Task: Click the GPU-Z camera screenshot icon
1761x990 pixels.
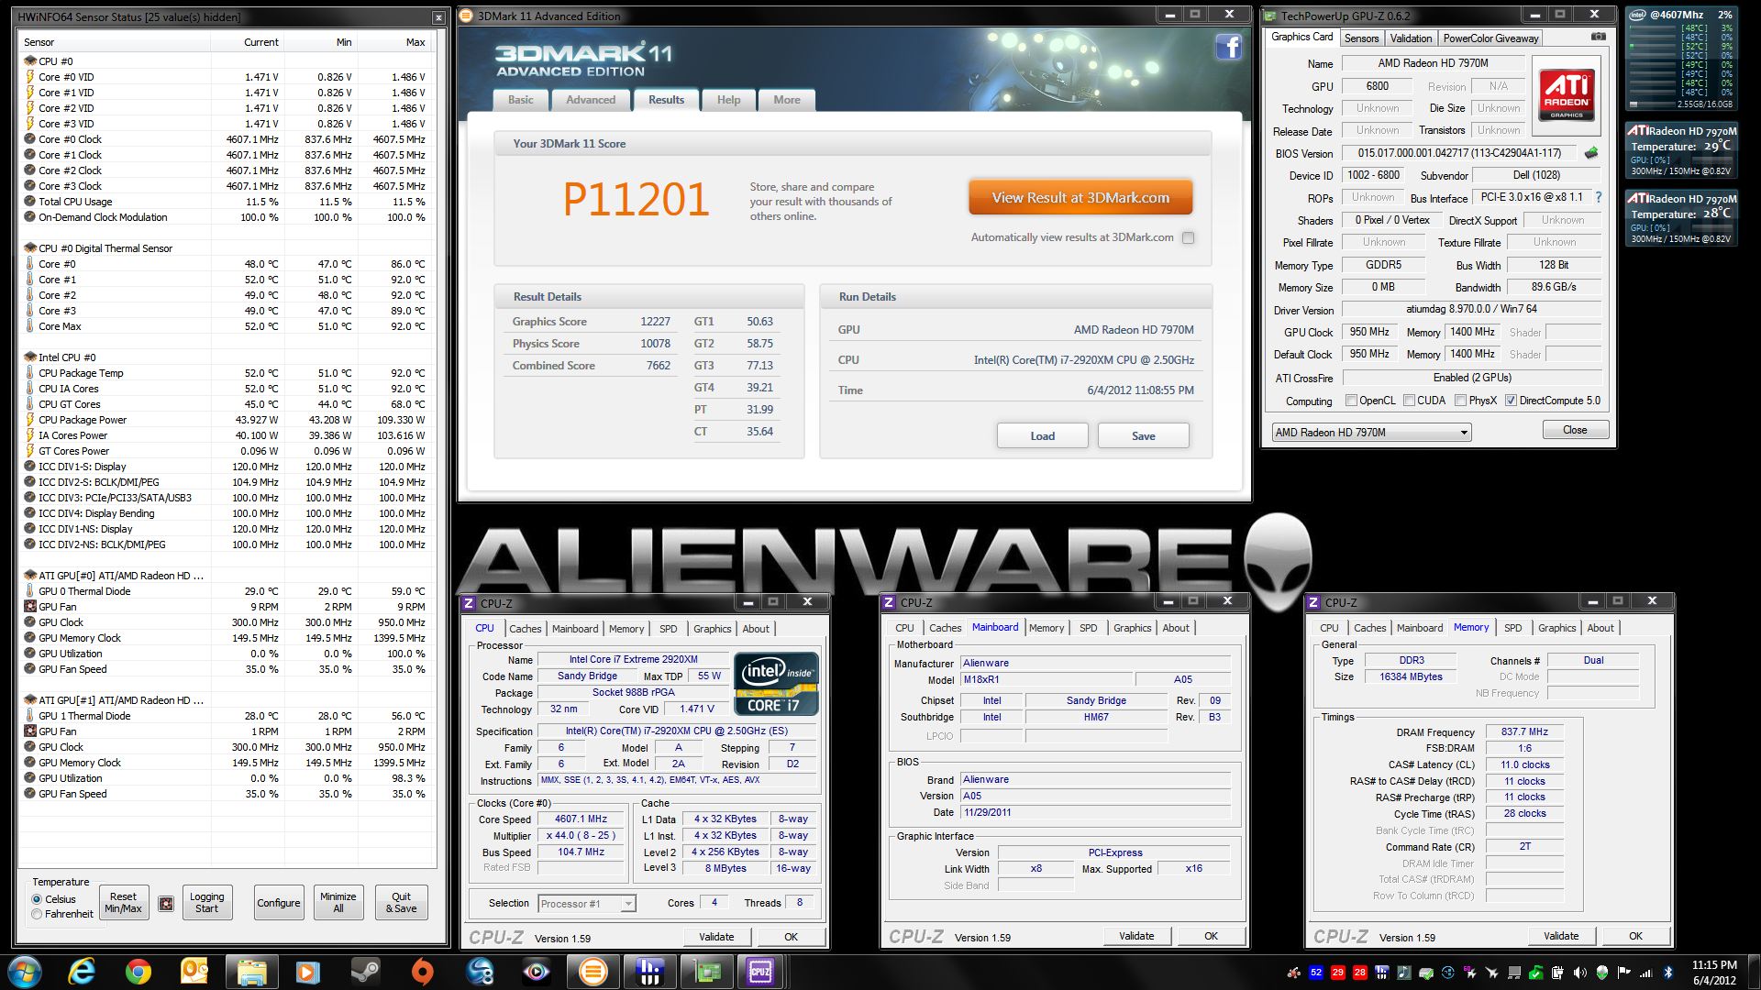Action: tap(1598, 37)
